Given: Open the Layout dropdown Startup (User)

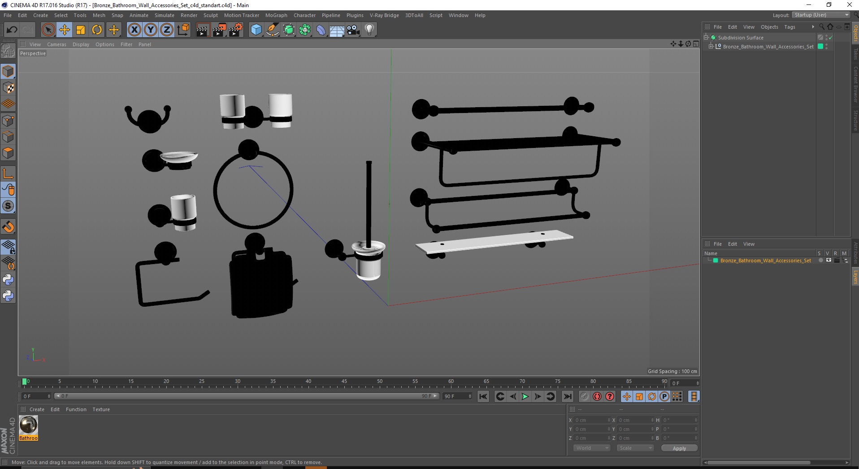Looking at the screenshot, I should click(x=821, y=15).
